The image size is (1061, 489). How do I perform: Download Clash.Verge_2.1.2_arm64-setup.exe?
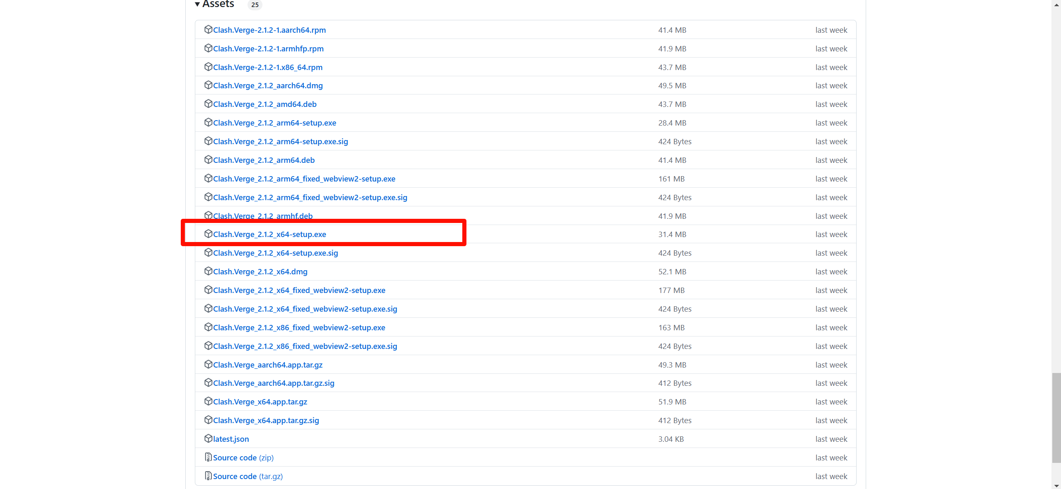click(x=274, y=123)
